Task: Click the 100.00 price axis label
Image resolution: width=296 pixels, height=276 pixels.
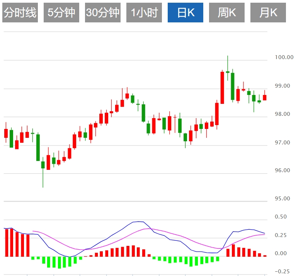Action: pyautogui.click(x=284, y=57)
